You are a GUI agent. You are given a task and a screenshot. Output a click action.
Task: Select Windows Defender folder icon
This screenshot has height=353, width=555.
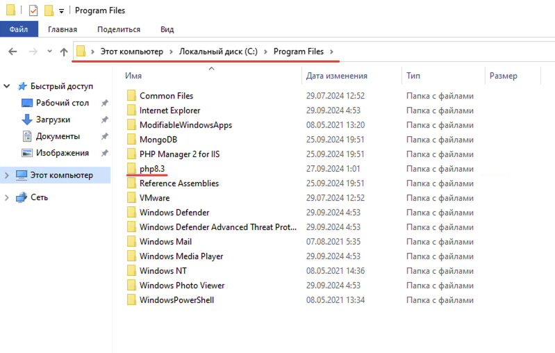coord(131,212)
